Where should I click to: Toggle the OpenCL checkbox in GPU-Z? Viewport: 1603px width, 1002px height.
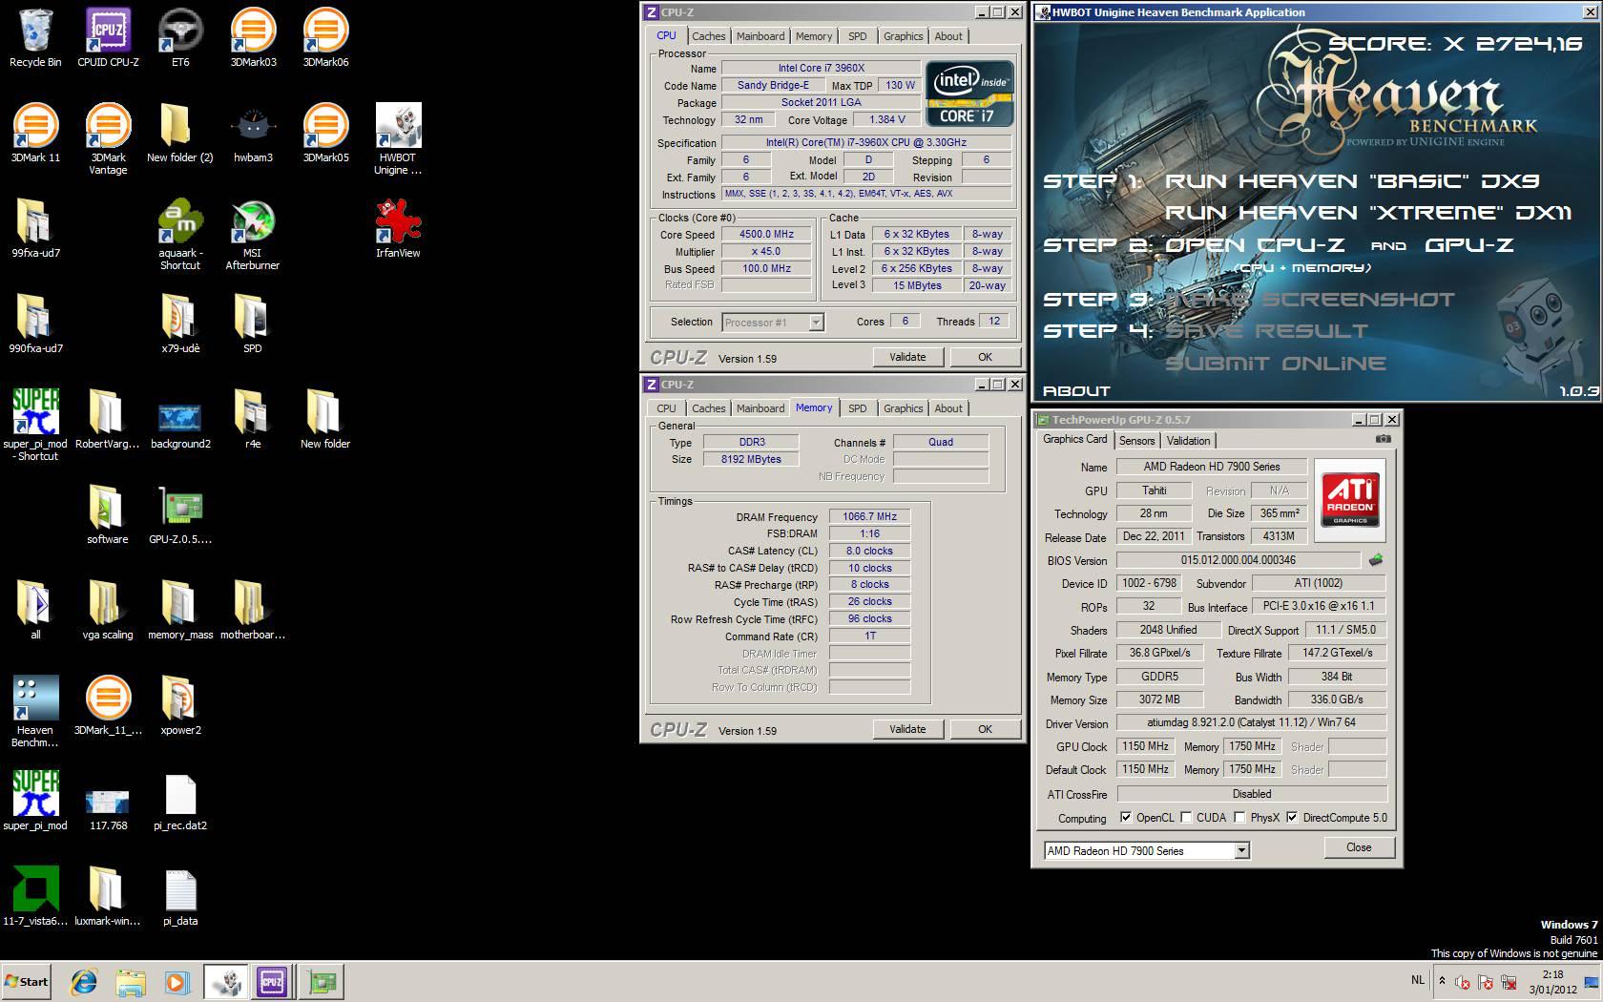coord(1126,818)
